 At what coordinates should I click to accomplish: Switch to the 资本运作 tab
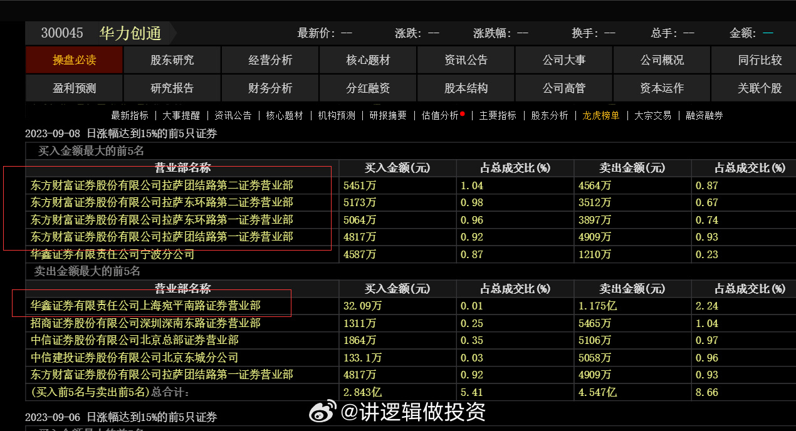click(662, 88)
